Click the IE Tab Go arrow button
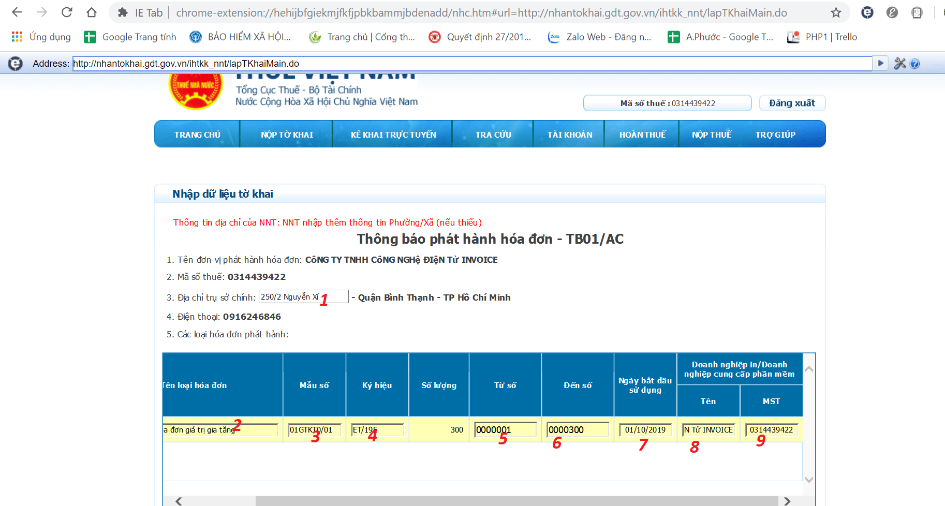This screenshot has width=945, height=506. [x=880, y=63]
